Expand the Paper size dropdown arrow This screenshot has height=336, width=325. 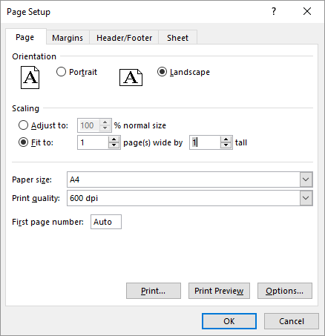coord(306,179)
